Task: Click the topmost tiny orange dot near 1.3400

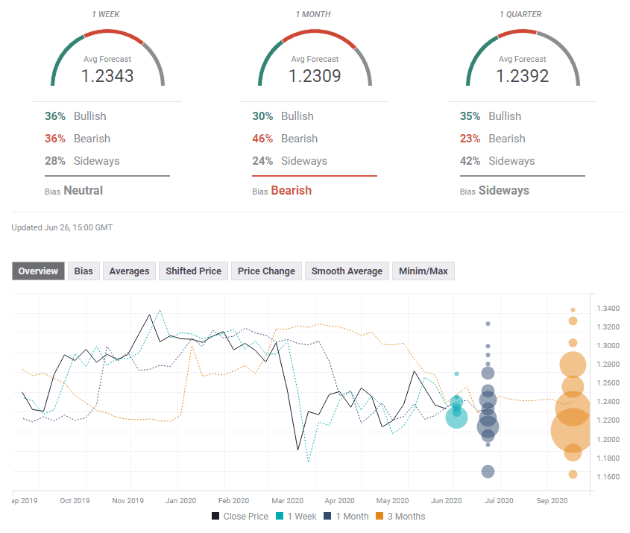Action: tap(573, 309)
